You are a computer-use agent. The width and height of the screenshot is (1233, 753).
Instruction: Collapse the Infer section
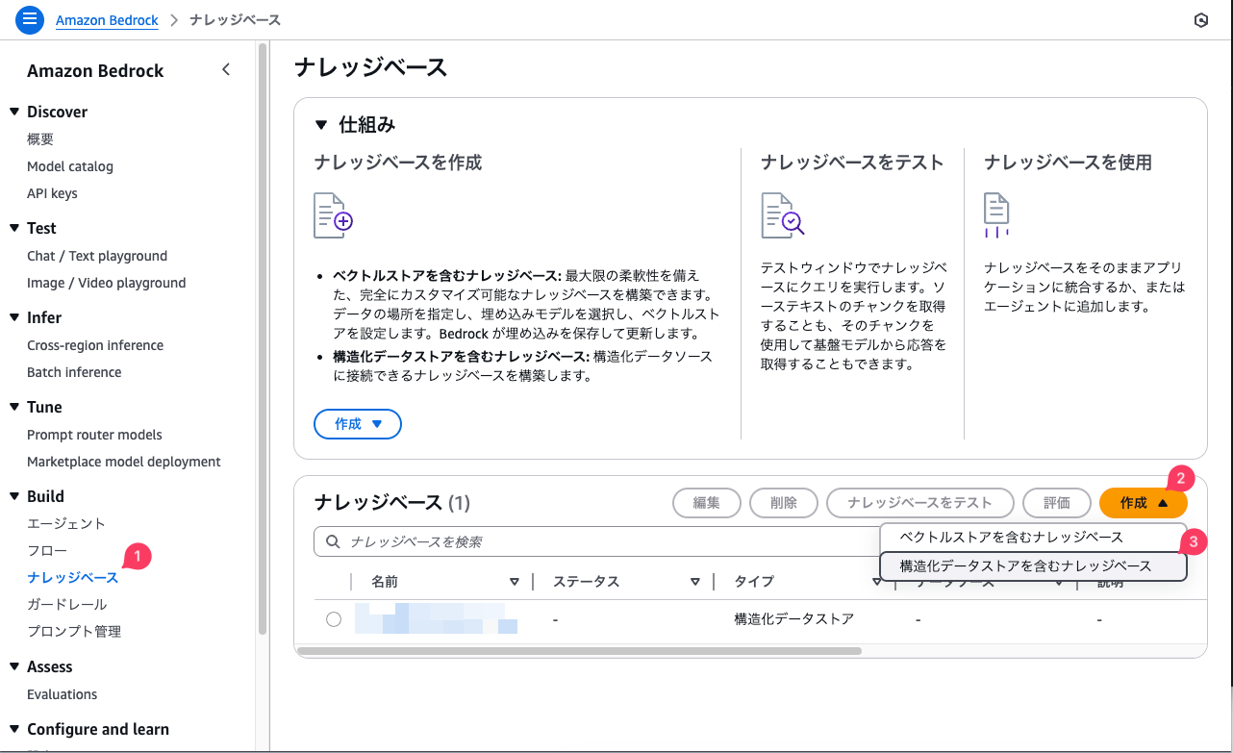[x=14, y=317]
